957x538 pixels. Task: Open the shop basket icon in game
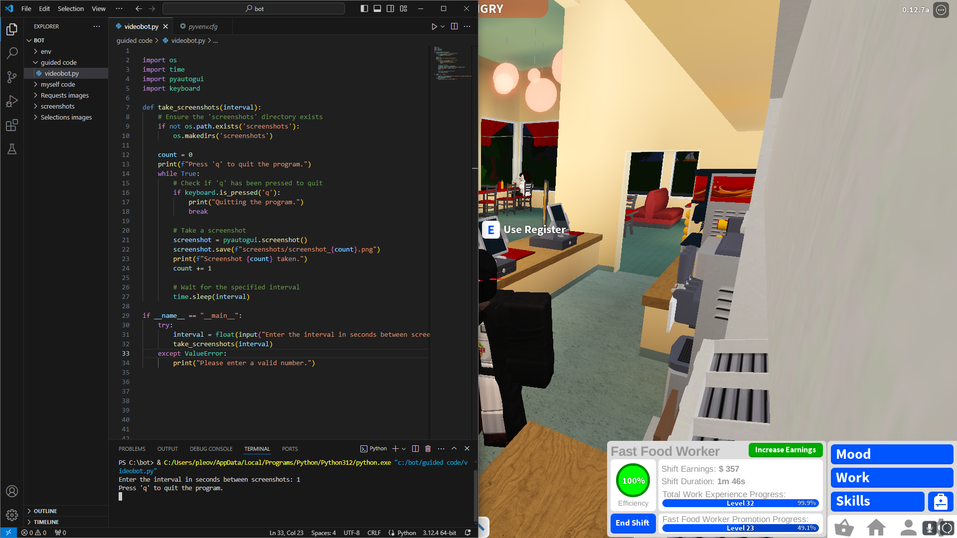pos(844,527)
